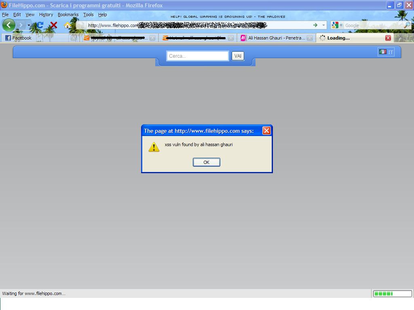The height and width of the screenshot is (310, 414).
Task: Close the Loading... tab
Action: point(388,38)
